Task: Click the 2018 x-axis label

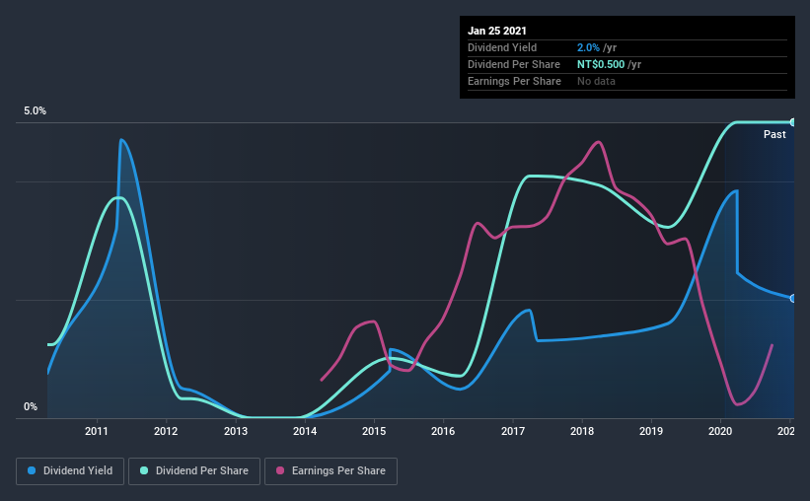Action: pos(582,431)
